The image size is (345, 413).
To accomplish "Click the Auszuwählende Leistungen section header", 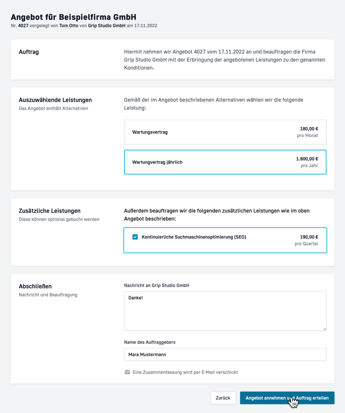I will [x=54, y=100].
